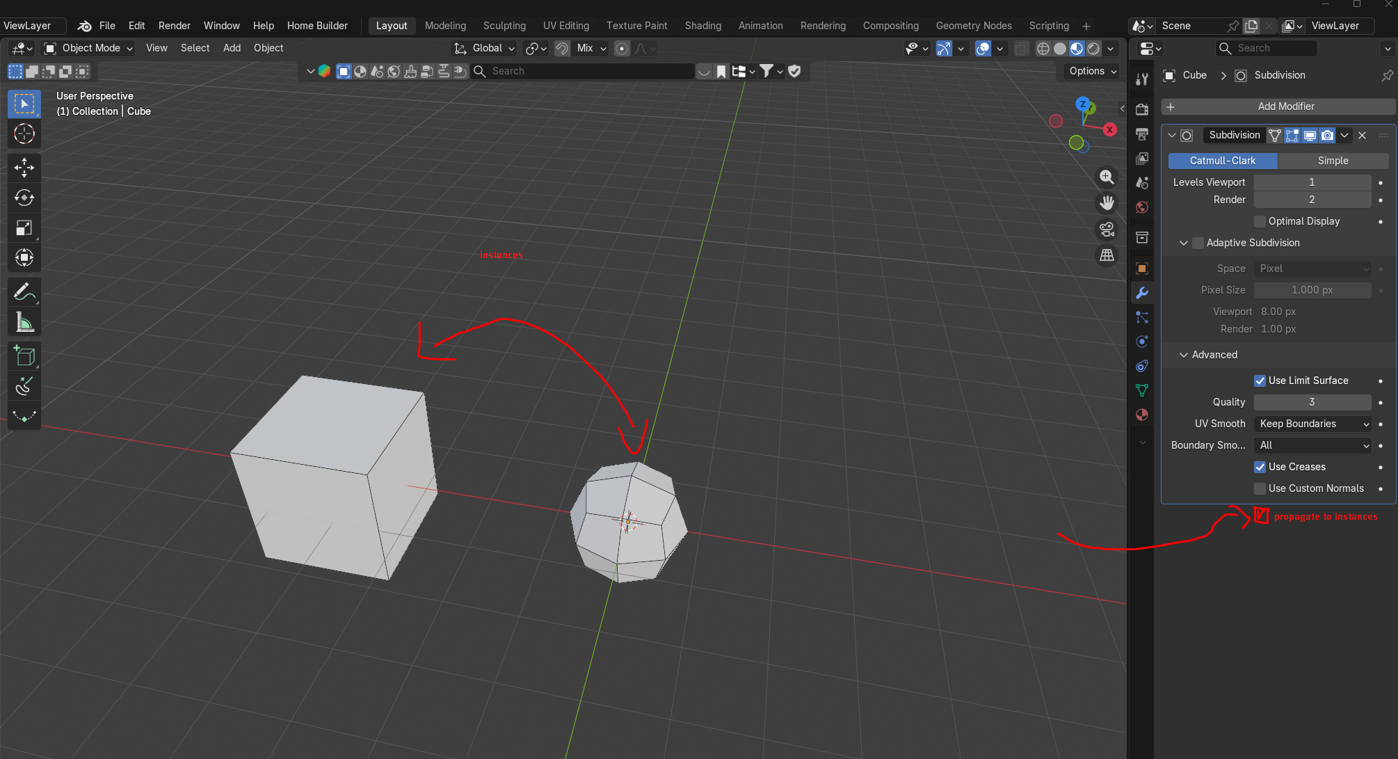This screenshot has height=759, width=1398.
Task: Open Boundary Smooth All dropdown
Action: tap(1313, 445)
